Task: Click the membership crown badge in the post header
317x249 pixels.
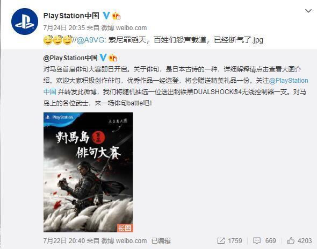Action: click(x=116, y=16)
